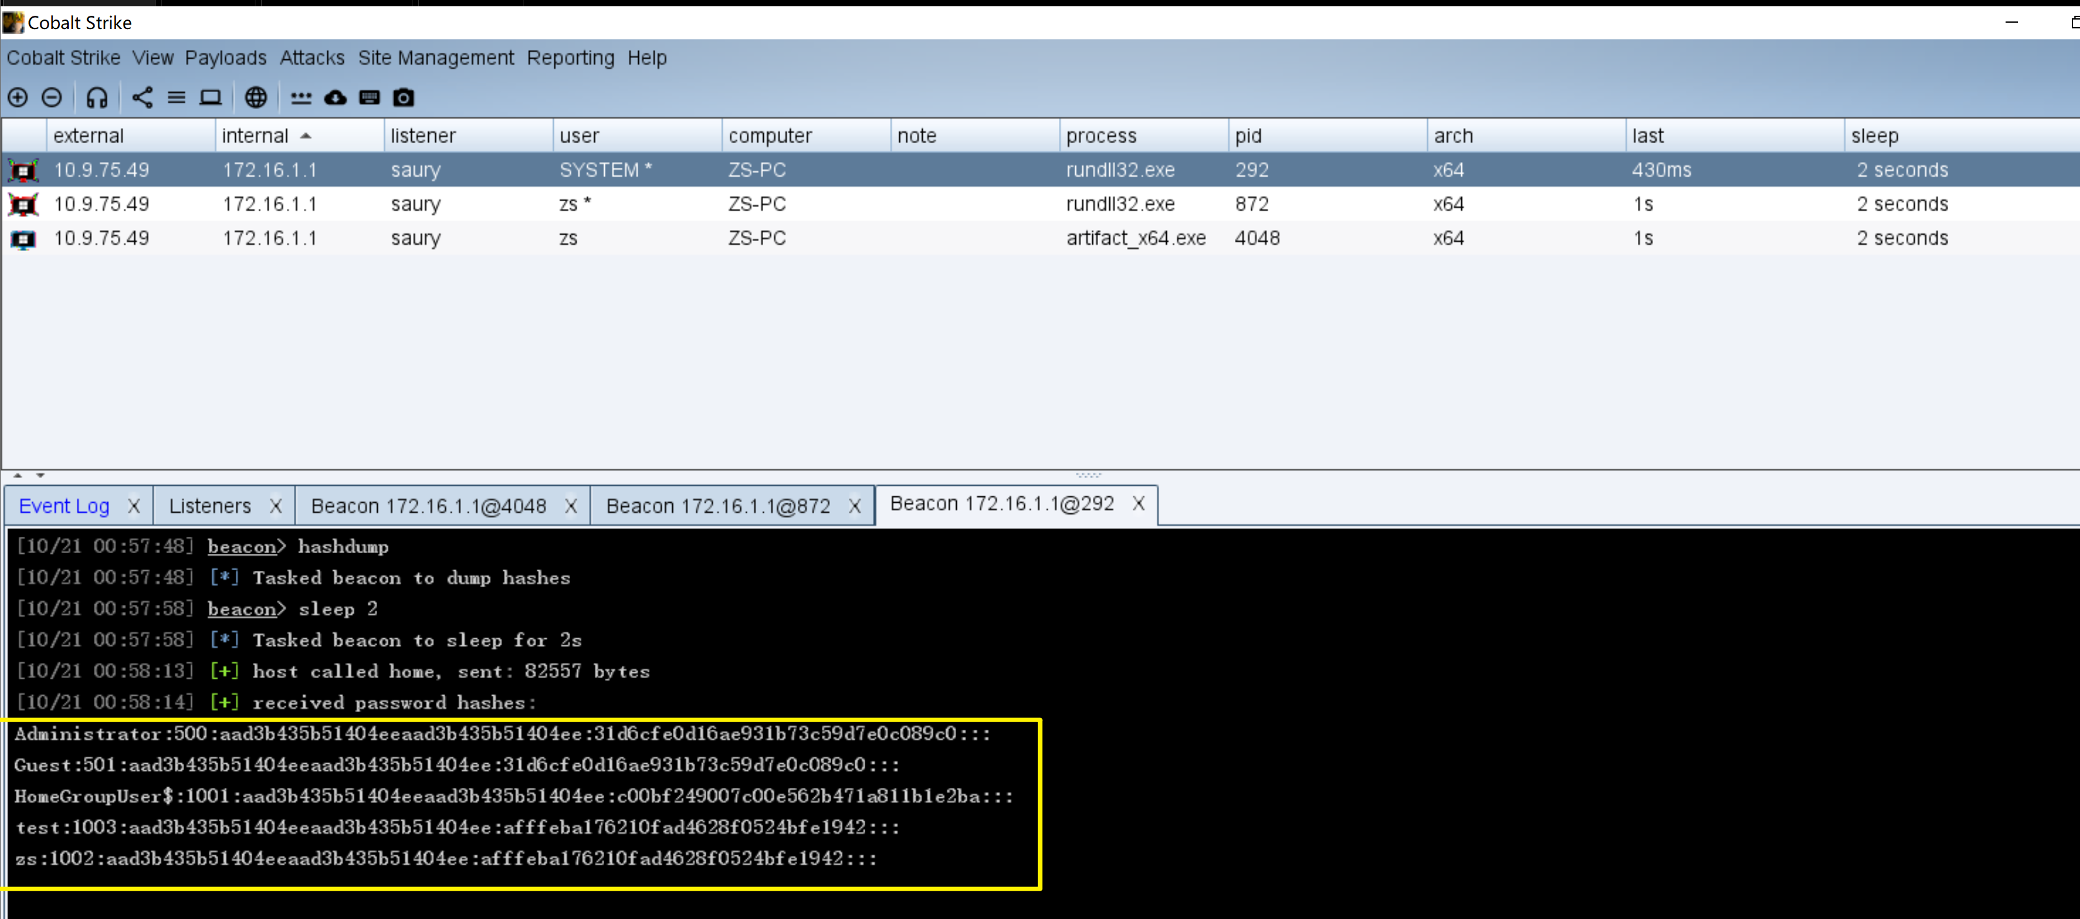Switch to the Event Log tab
Viewport: 2080px width, 919px height.
pyautogui.click(x=64, y=506)
